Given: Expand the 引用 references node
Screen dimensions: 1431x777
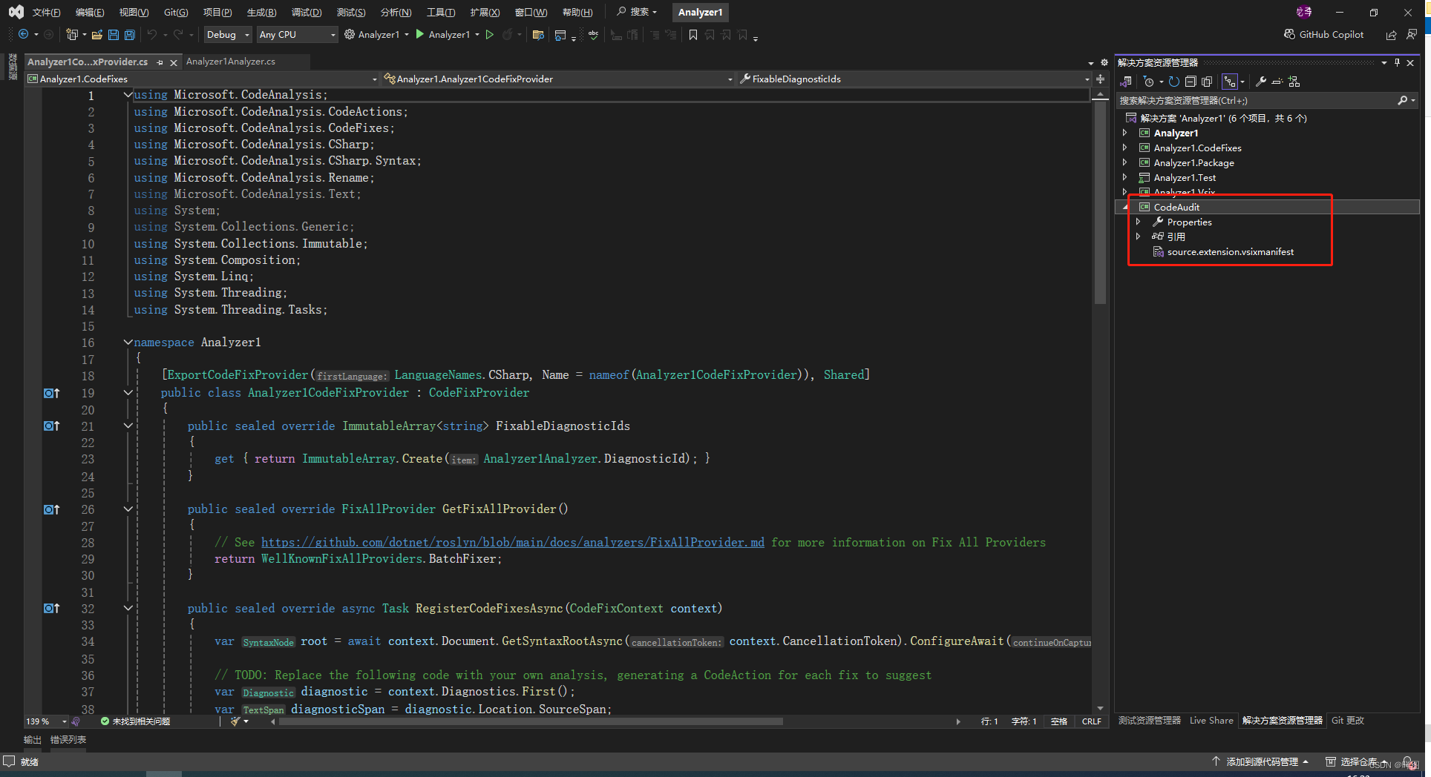Looking at the screenshot, I should click(x=1139, y=237).
